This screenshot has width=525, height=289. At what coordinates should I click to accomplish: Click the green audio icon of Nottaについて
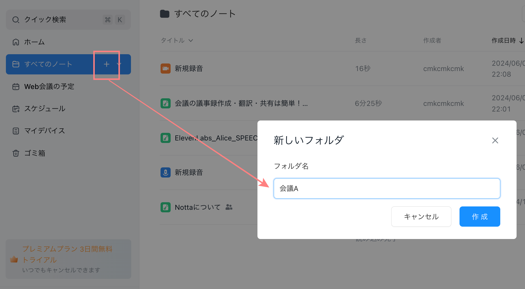[166, 207]
